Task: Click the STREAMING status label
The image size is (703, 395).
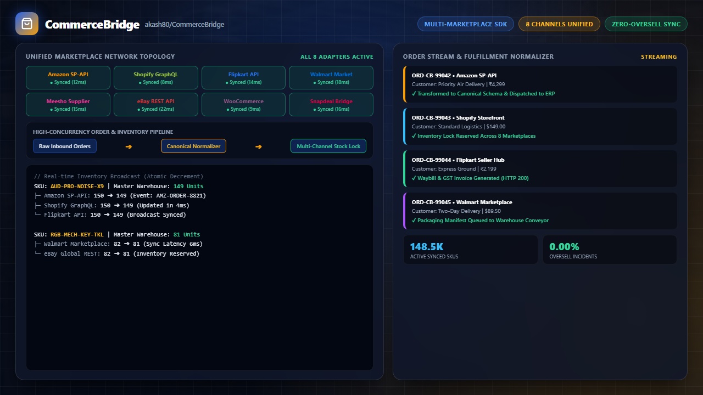Action: point(659,57)
